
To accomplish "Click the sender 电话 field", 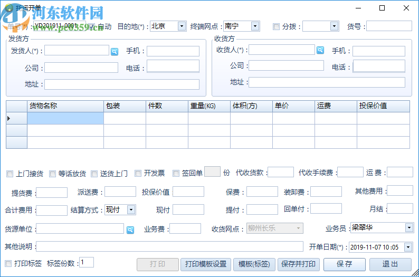I will [x=173, y=66].
